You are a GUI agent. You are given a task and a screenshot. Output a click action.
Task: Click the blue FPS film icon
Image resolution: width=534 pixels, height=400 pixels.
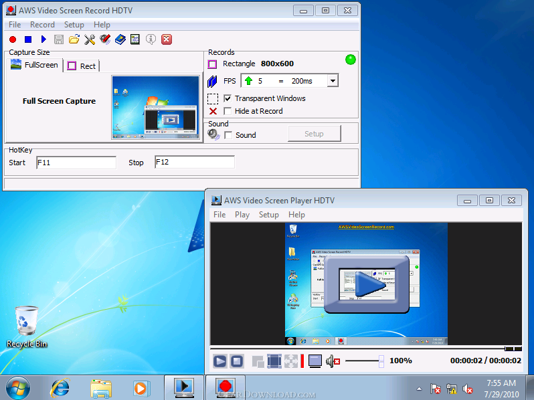pyautogui.click(x=212, y=82)
